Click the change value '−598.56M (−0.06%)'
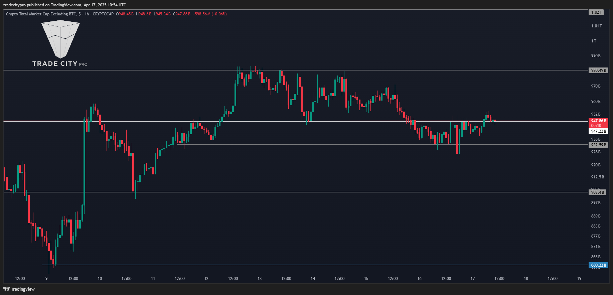This screenshot has height=295, width=613. point(210,14)
